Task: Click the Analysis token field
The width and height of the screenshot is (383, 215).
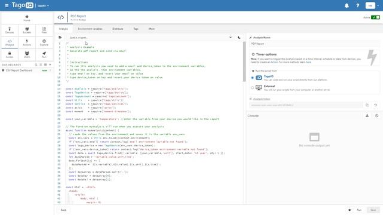Action: pyautogui.click(x=306, y=105)
